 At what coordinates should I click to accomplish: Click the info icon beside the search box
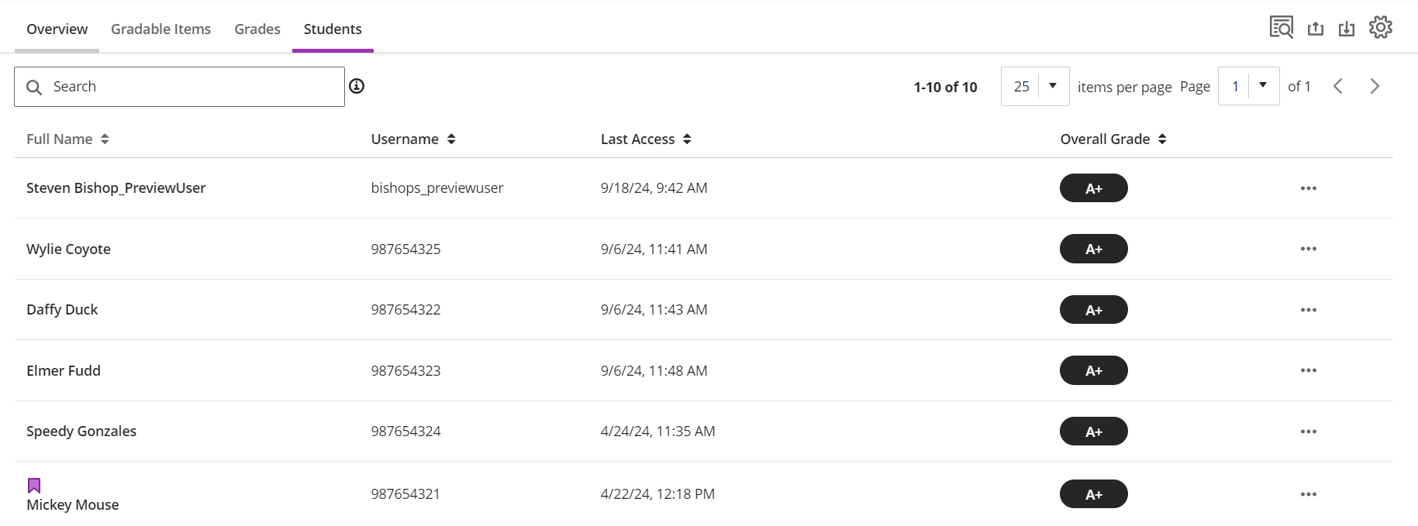coord(357,87)
